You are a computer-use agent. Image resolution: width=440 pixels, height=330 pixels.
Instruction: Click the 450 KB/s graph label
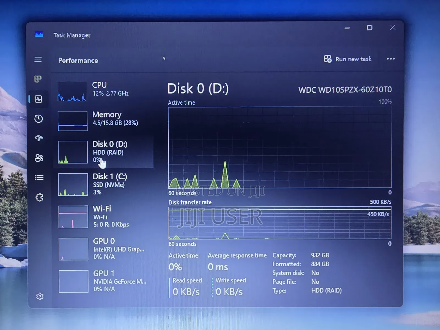pyautogui.click(x=378, y=214)
